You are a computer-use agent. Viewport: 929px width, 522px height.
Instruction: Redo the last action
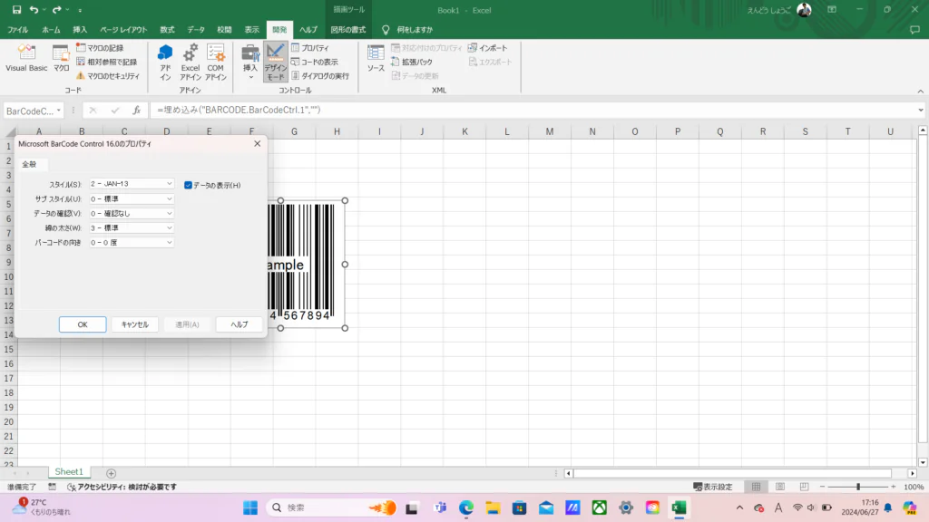tap(57, 9)
